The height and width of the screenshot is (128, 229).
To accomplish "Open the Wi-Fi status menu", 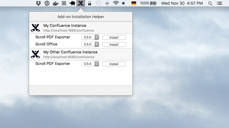I will click(x=116, y=3).
